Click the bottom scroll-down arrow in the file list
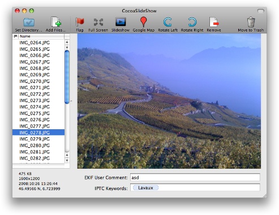 [67, 160]
